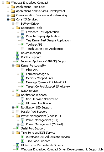Check the Parallel Port Support checkbox
This screenshot has height=152, width=104.
point(18,111)
